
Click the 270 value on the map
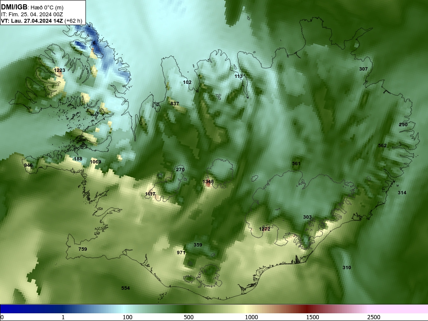coord(180,169)
